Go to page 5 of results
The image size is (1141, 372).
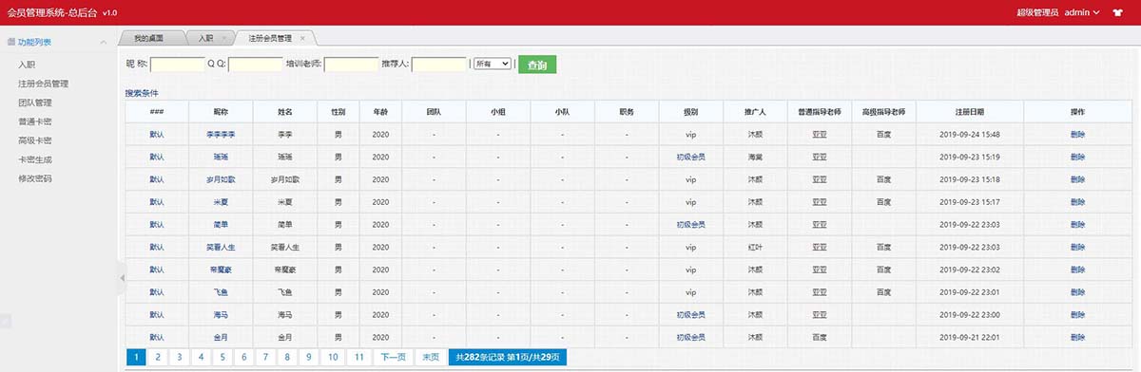[x=222, y=357]
